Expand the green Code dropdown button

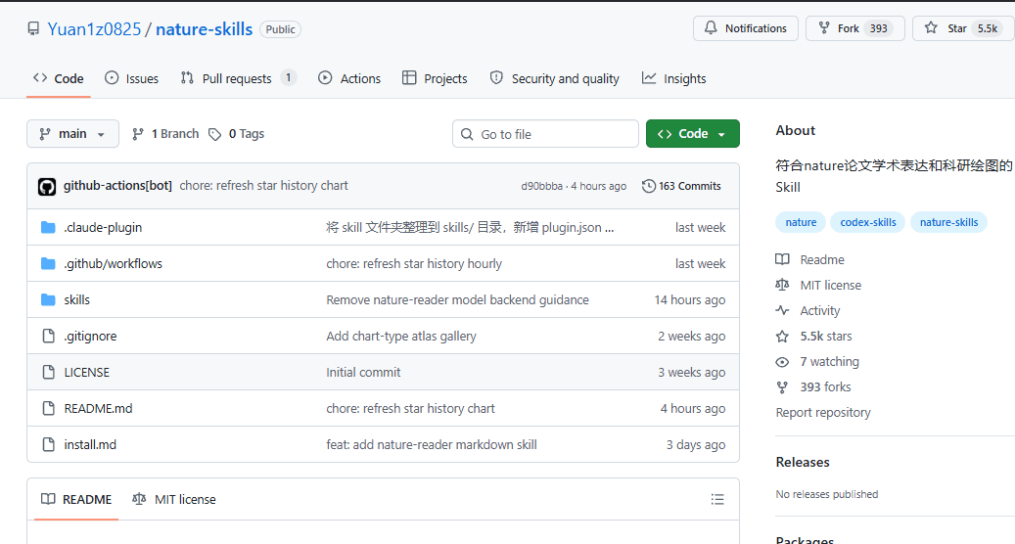(x=693, y=133)
